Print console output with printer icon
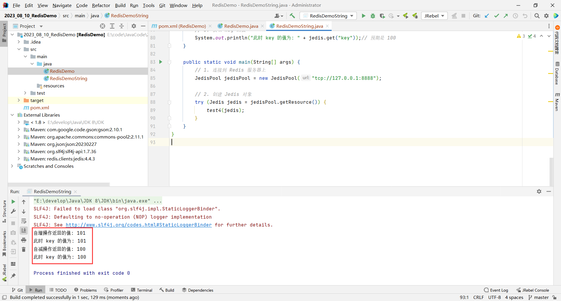The height and width of the screenshot is (301, 561). 24,240
